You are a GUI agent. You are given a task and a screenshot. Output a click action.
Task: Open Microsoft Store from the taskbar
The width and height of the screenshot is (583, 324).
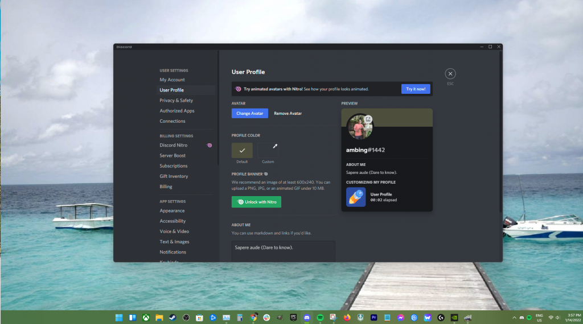(x=199, y=317)
